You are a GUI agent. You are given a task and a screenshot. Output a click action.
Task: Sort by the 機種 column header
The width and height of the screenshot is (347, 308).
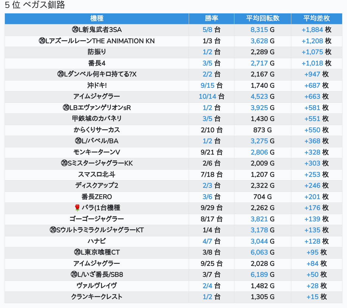click(x=97, y=19)
